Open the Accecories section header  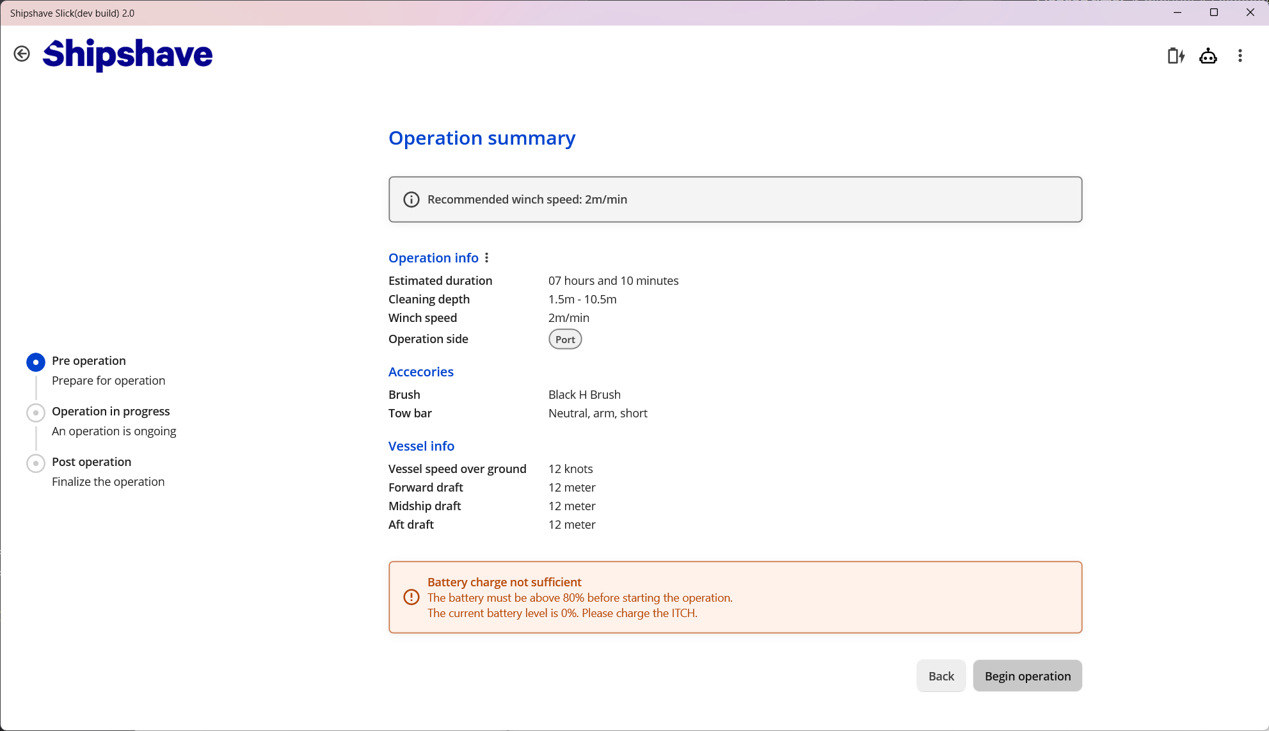click(420, 371)
